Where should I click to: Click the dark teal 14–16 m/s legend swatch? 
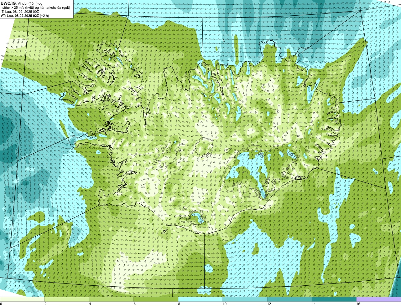tap(334, 299)
